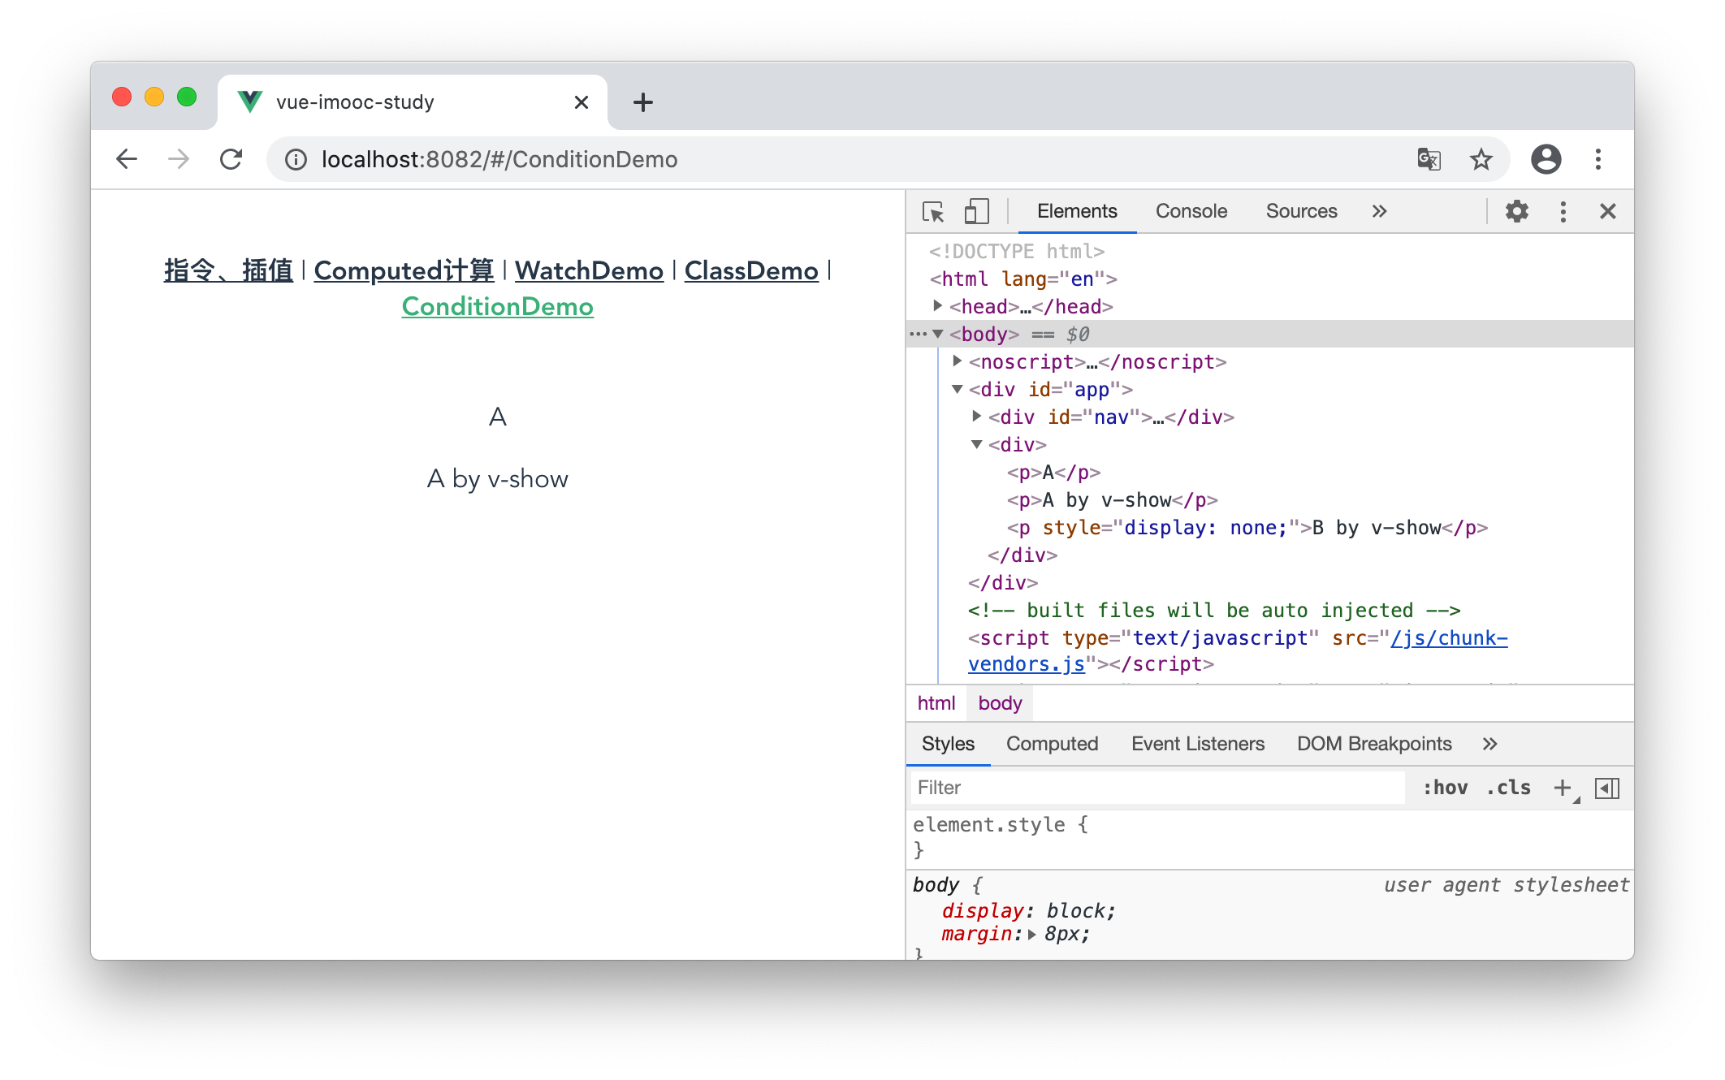Click the vue-imooc-study tab title
Screen dimensions: 1725x1080
pyautogui.click(x=356, y=102)
